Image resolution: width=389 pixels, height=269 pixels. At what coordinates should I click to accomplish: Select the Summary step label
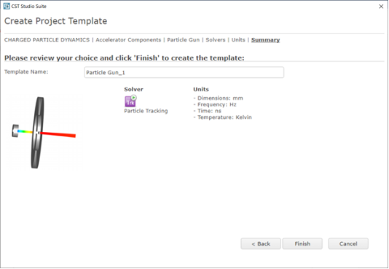[265, 40]
